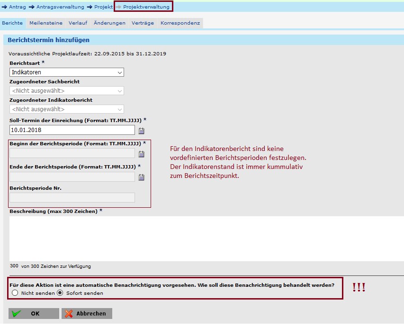Click into the Beschreibung text area

(x=204, y=238)
